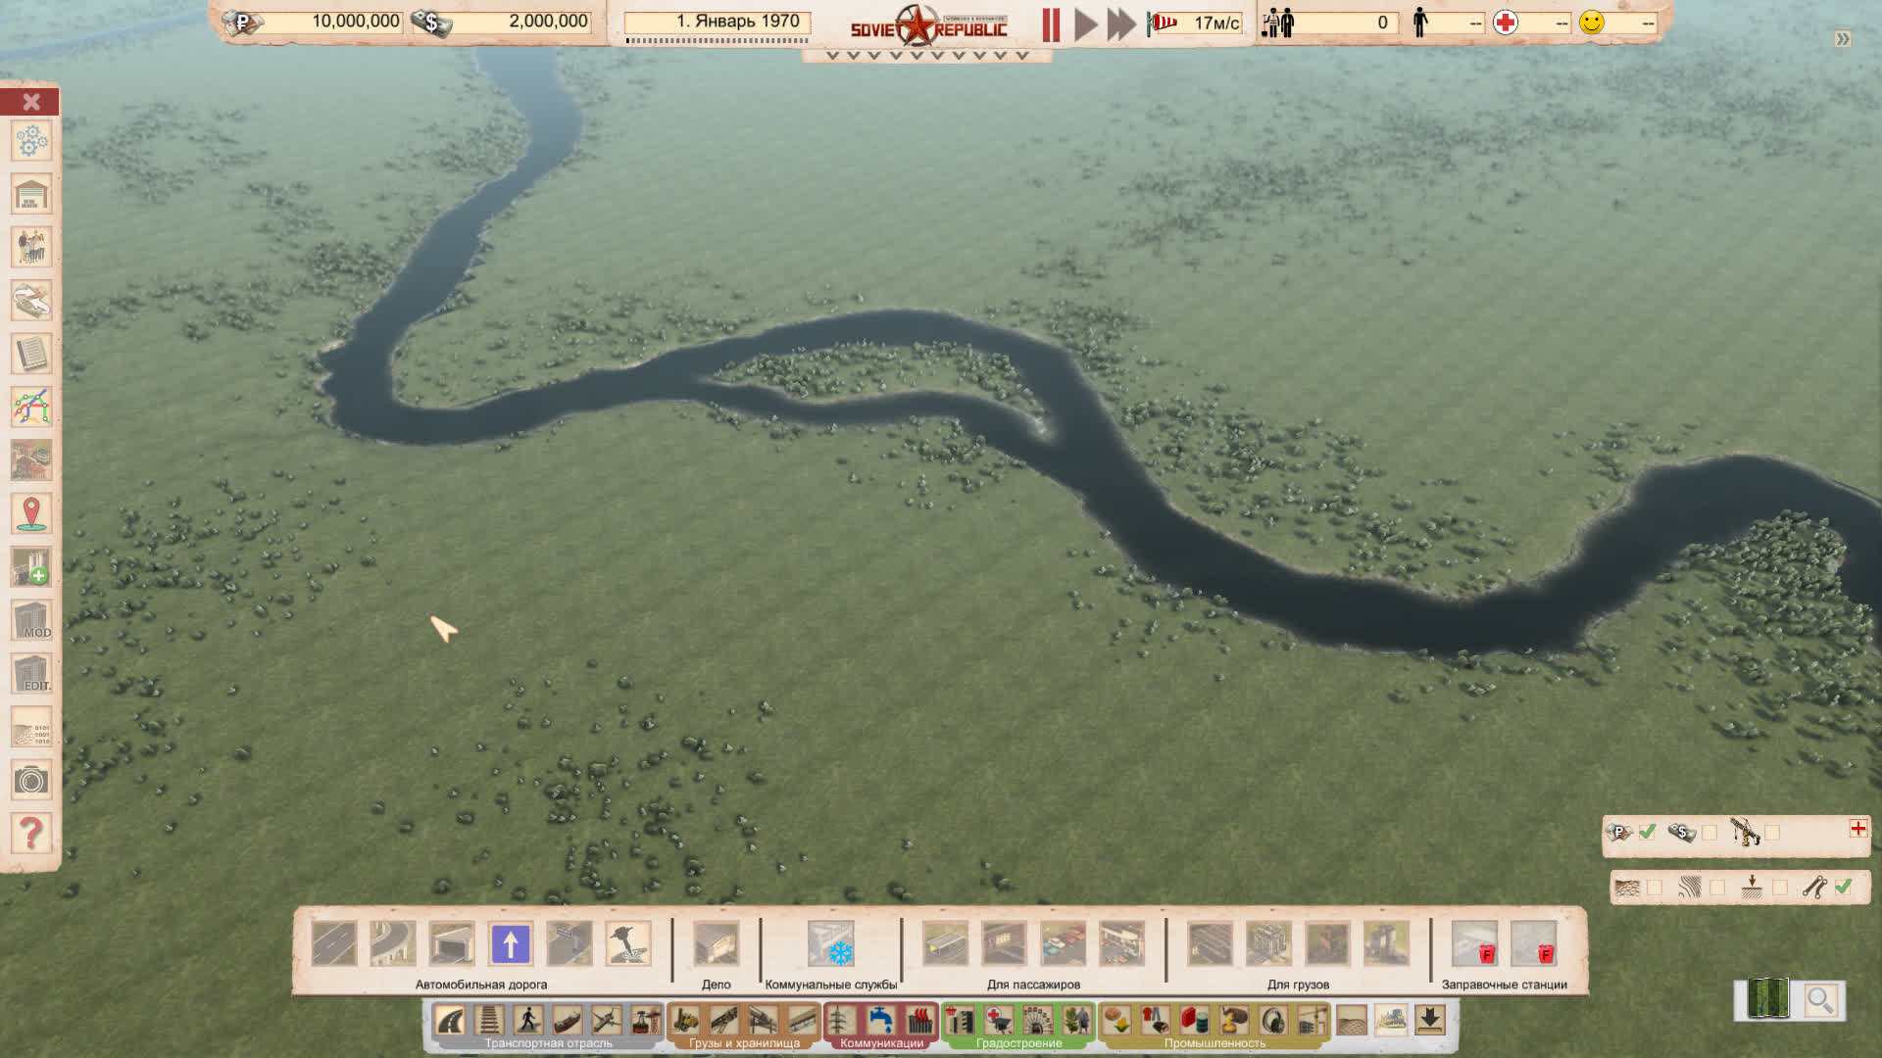Viewport: 1882px width, 1058px height.
Task: Click the Автомобильная дорога group label
Action: (481, 985)
